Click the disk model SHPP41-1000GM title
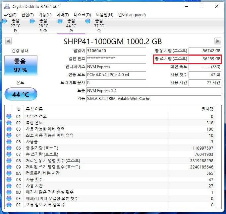The width and height of the screenshot is (226, 214). pos(112,42)
